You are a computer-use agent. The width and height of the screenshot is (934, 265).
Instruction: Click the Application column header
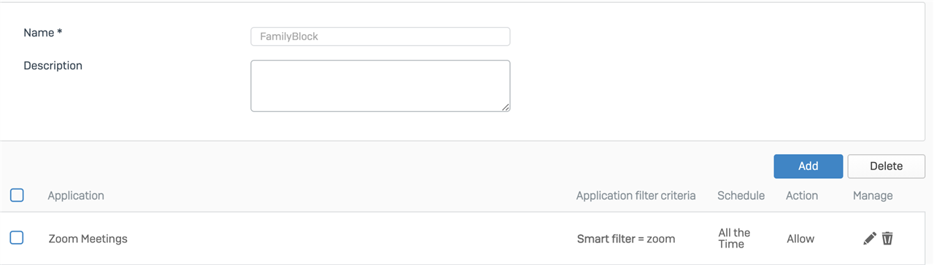76,196
